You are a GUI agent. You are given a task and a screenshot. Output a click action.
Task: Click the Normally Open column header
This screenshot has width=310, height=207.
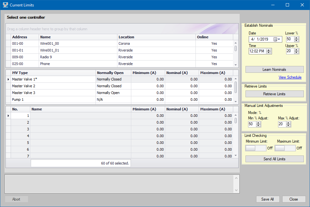click(x=113, y=73)
